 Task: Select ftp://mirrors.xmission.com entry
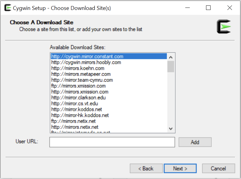coord(109,86)
